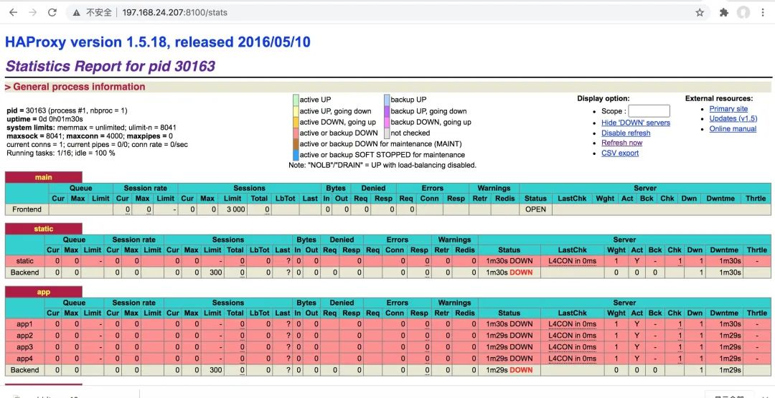Click the address bar URL

pos(175,13)
